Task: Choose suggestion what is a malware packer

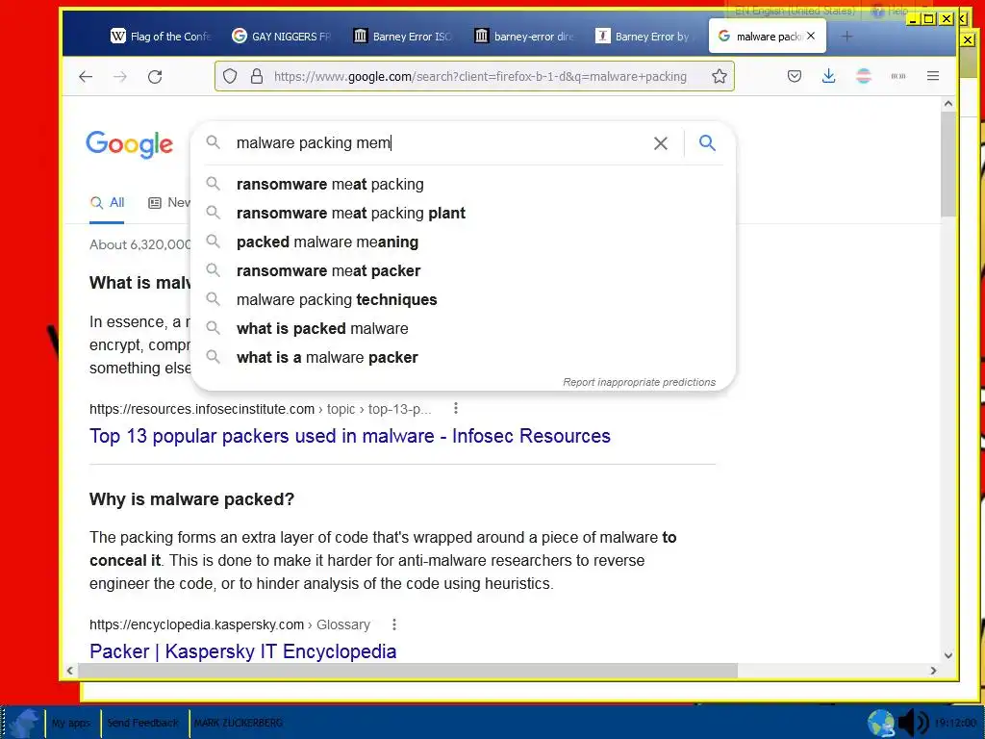Action: tap(463, 358)
